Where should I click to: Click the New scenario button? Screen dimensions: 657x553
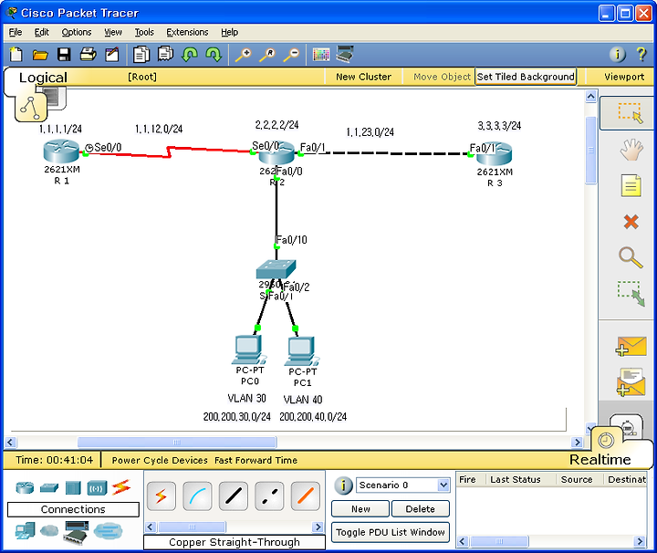click(360, 509)
